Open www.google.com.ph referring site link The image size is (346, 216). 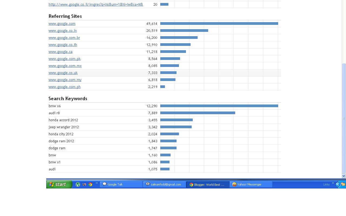coord(65,87)
